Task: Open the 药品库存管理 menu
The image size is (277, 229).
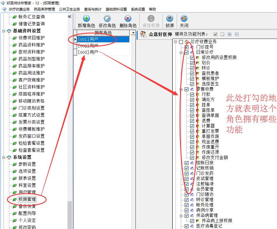Action: (x=44, y=9)
